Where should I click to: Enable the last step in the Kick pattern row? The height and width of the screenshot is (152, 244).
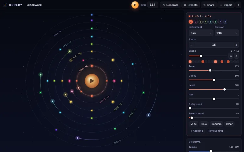(238, 62)
